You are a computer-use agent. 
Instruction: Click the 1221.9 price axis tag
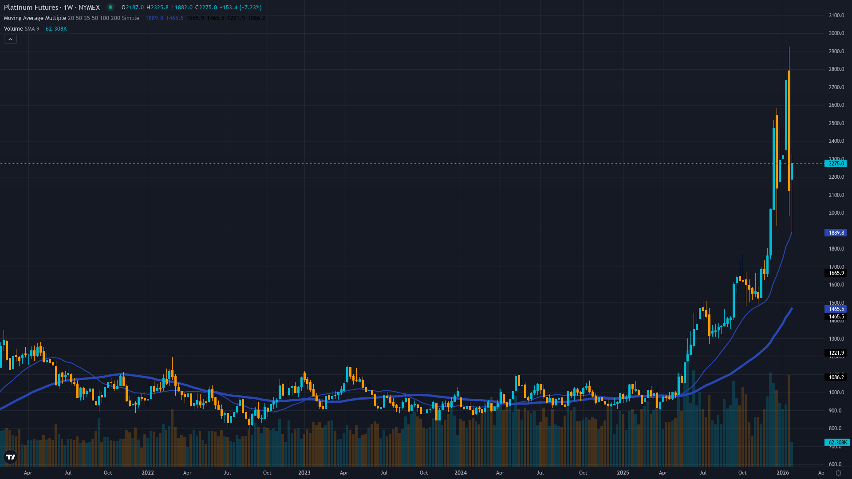836,353
